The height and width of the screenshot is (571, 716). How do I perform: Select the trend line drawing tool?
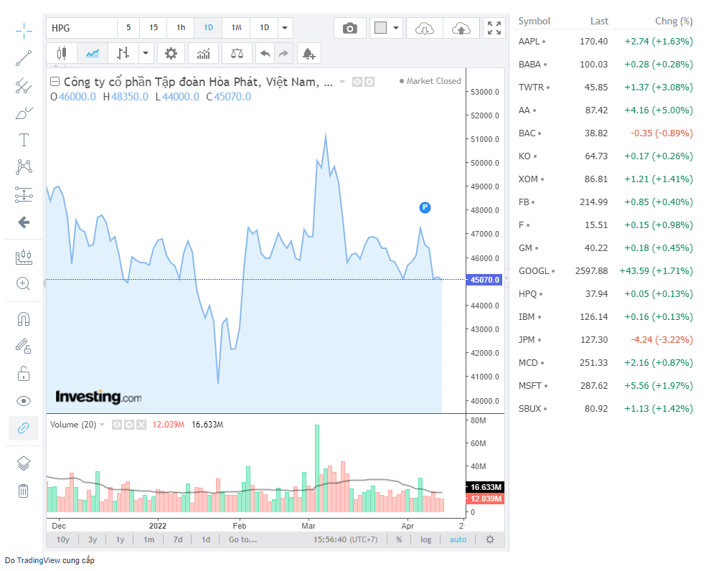24,58
